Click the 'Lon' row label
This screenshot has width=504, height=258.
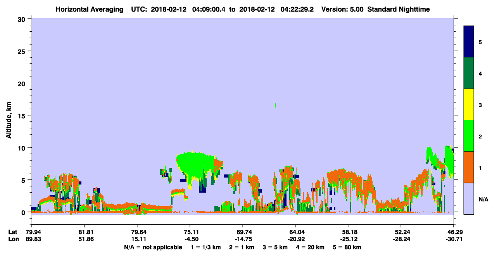coord(13,239)
